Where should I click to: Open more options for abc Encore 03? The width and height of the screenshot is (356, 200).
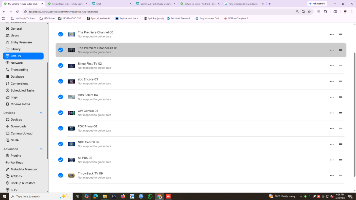tap(332, 81)
